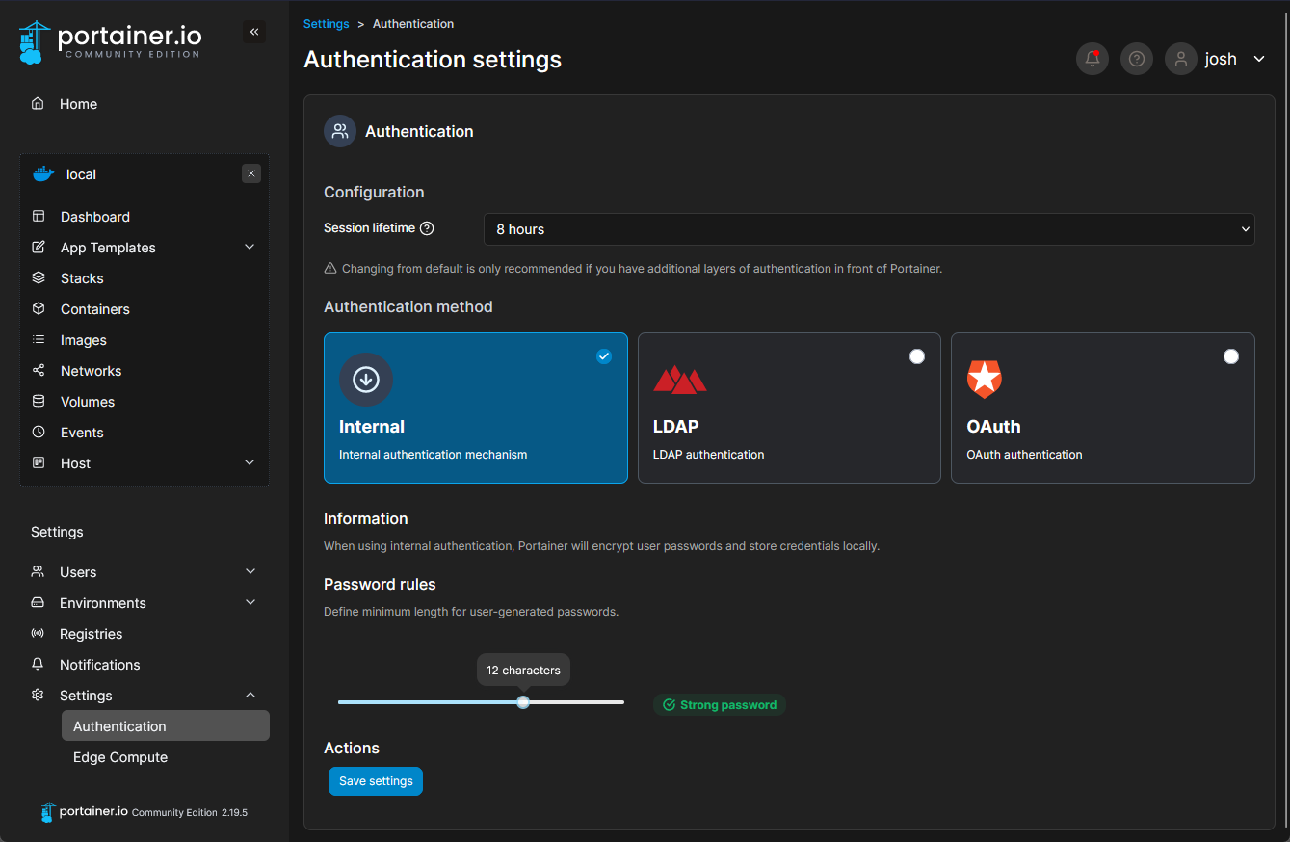Open the help question-mark icon in the header
This screenshot has width=1290, height=842.
point(1137,59)
